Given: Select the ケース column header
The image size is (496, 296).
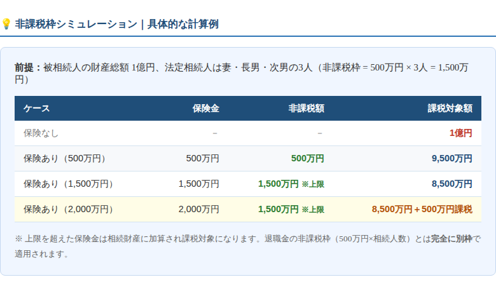Looking at the screenshot, I should [37, 109].
